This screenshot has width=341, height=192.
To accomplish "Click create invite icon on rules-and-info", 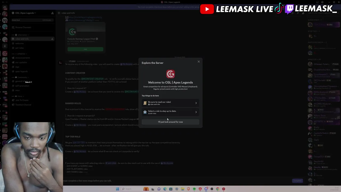I will pyautogui.click(x=52, y=39).
